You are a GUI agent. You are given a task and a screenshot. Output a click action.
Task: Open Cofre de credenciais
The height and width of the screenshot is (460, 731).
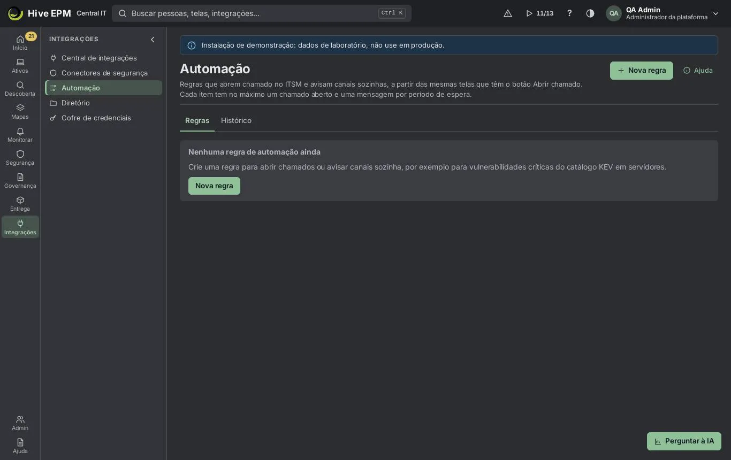coord(103,118)
